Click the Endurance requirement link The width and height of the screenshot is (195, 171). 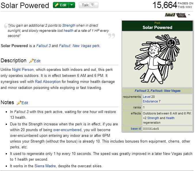150,101
